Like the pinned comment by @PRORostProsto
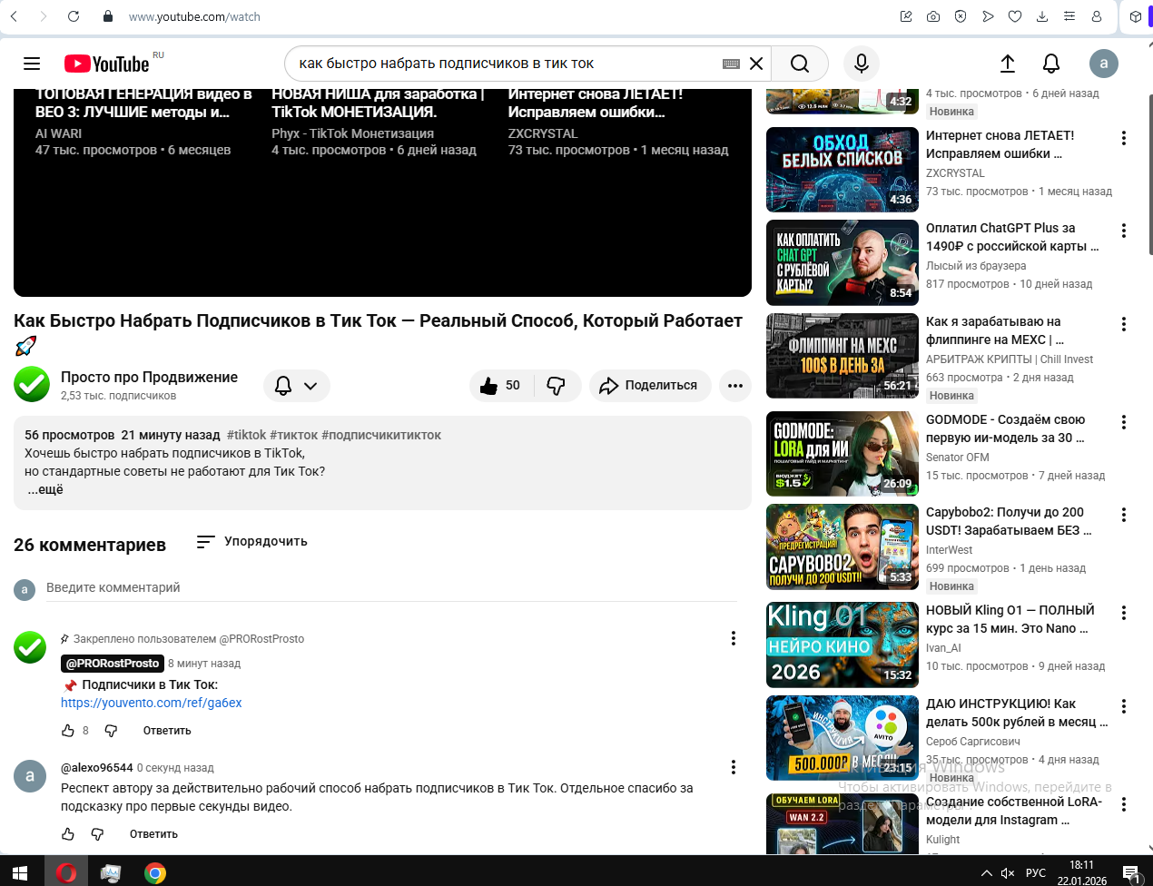 tap(68, 731)
